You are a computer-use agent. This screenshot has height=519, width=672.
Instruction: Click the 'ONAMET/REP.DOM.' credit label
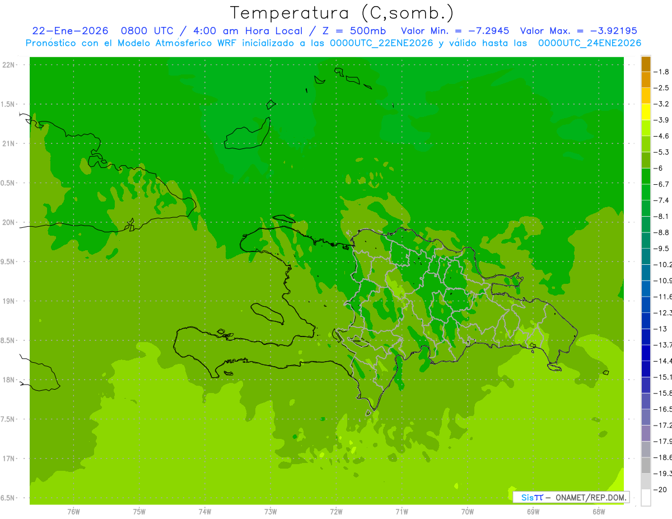pos(590,497)
